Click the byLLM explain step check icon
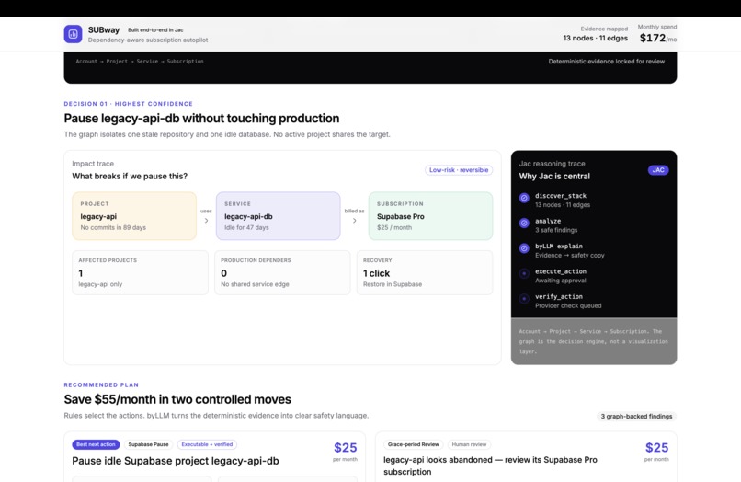This screenshot has width=741, height=482. (524, 247)
